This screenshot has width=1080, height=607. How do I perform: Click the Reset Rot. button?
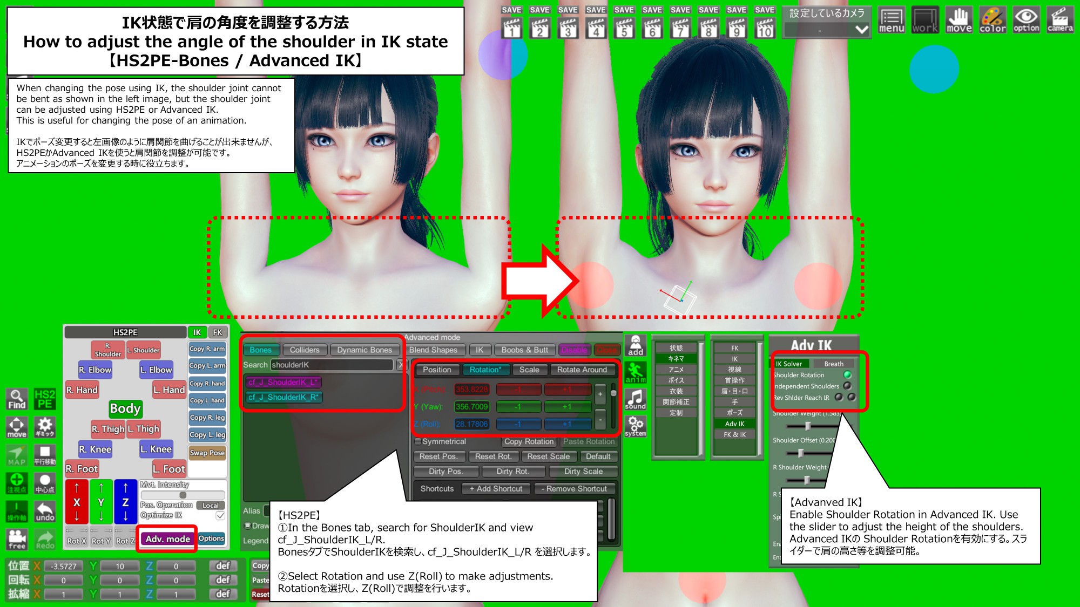pos(493,456)
